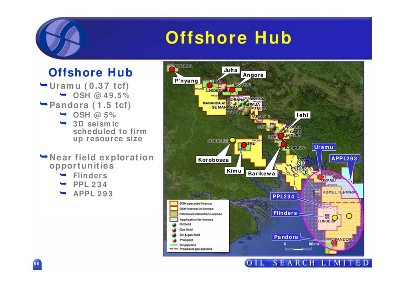Click the arrow bullet beside Near field exploration
The image size is (401, 283).
pyautogui.click(x=44, y=156)
